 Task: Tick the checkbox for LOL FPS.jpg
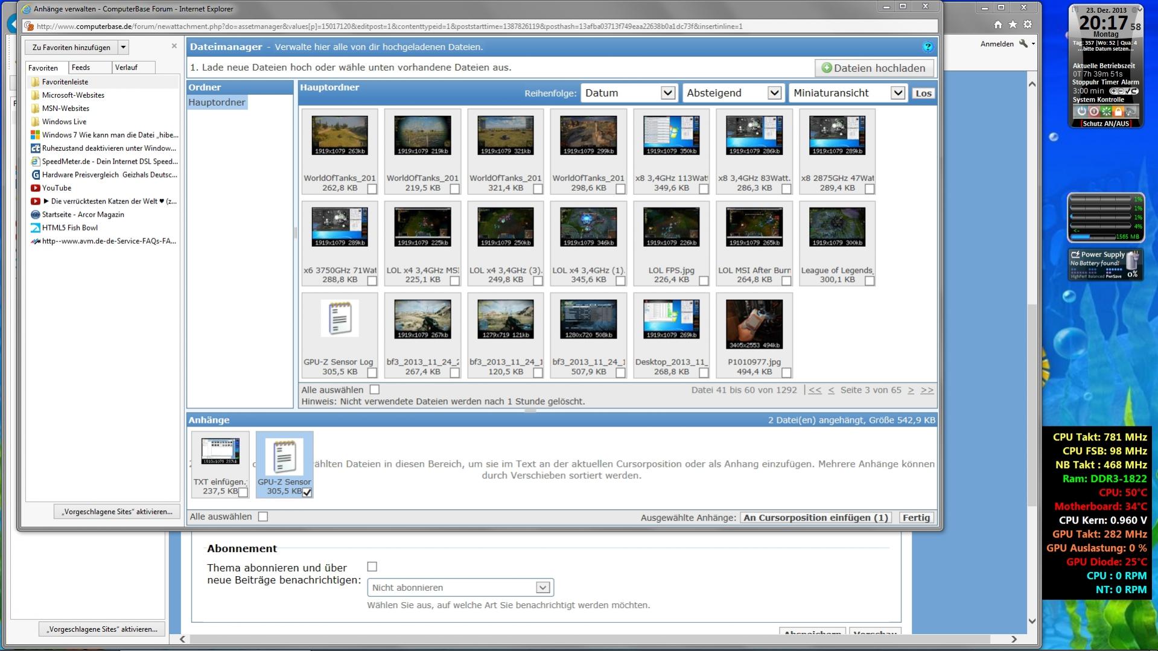click(x=704, y=281)
